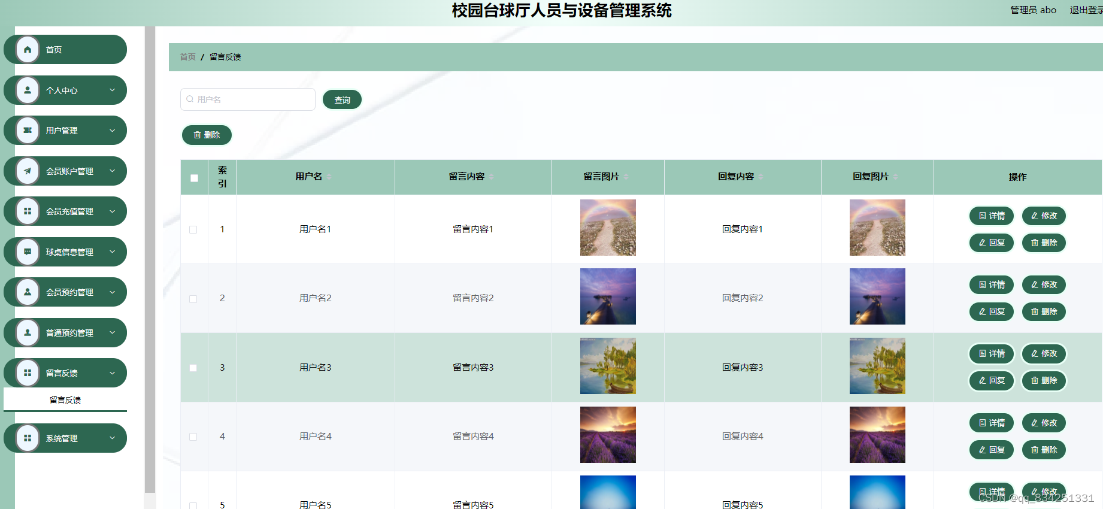Click the icon beside 普通预约管理

[28, 333]
